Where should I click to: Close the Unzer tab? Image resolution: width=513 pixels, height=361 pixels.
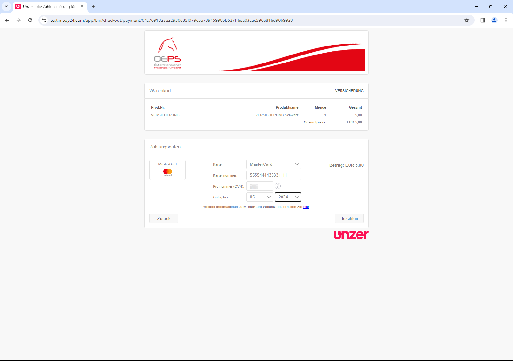tap(82, 6)
